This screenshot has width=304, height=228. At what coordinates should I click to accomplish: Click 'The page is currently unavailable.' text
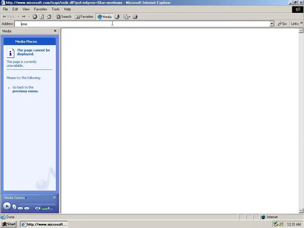pos(21,64)
